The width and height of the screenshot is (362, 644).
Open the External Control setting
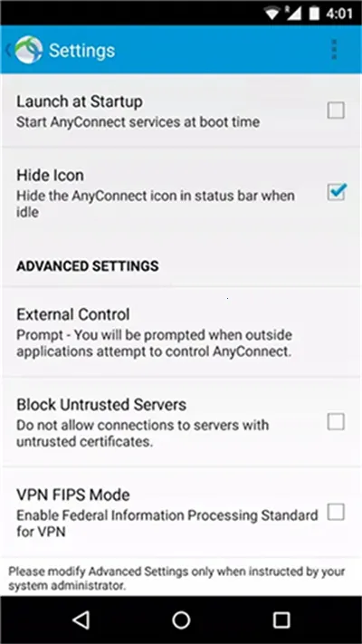[181, 332]
